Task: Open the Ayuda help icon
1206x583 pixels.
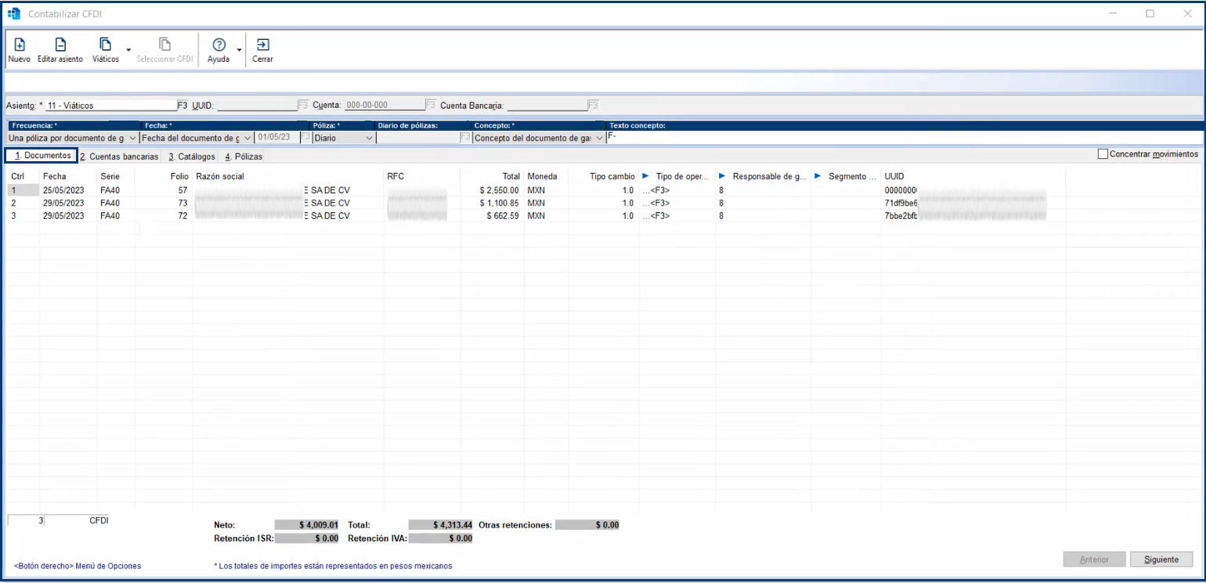Action: pos(218,45)
